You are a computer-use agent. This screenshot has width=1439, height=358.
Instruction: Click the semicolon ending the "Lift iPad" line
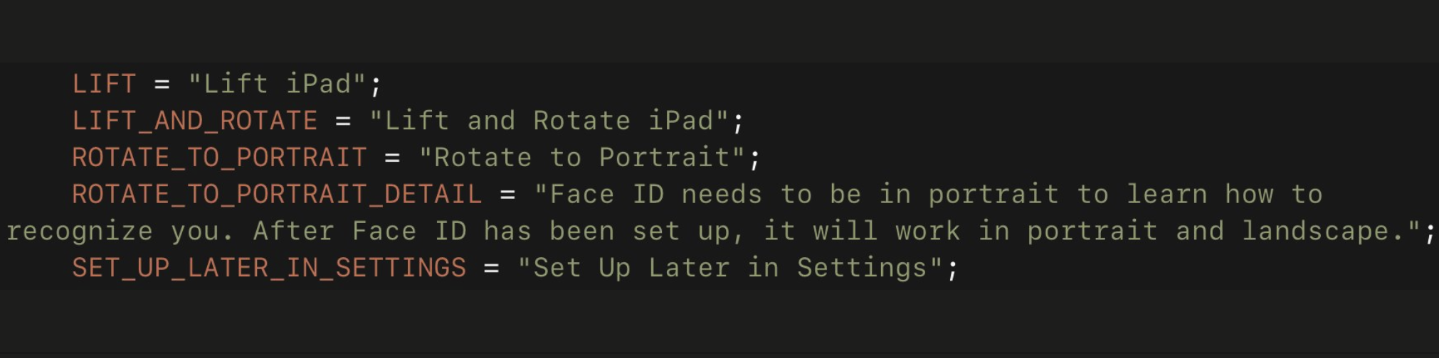point(376,86)
